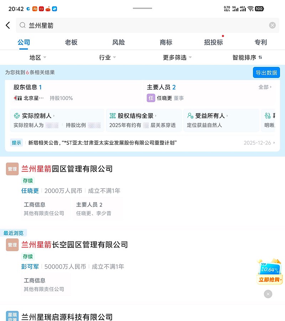Image resolution: width=285 pixels, height=321 pixels.
Task: Open 主要人员 2 card 任晓更、李少普
Action: (x=98, y=209)
